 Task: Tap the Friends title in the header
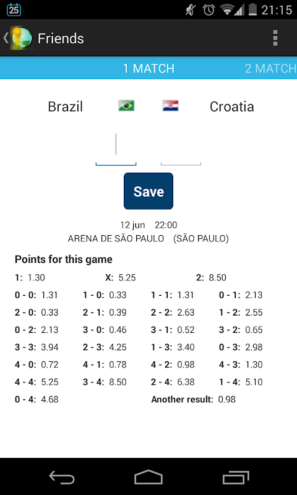pos(61,38)
